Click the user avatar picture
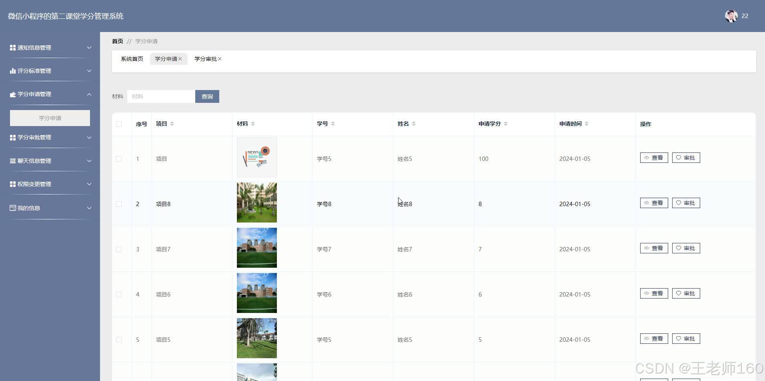The height and width of the screenshot is (381, 765). pyautogui.click(x=731, y=16)
